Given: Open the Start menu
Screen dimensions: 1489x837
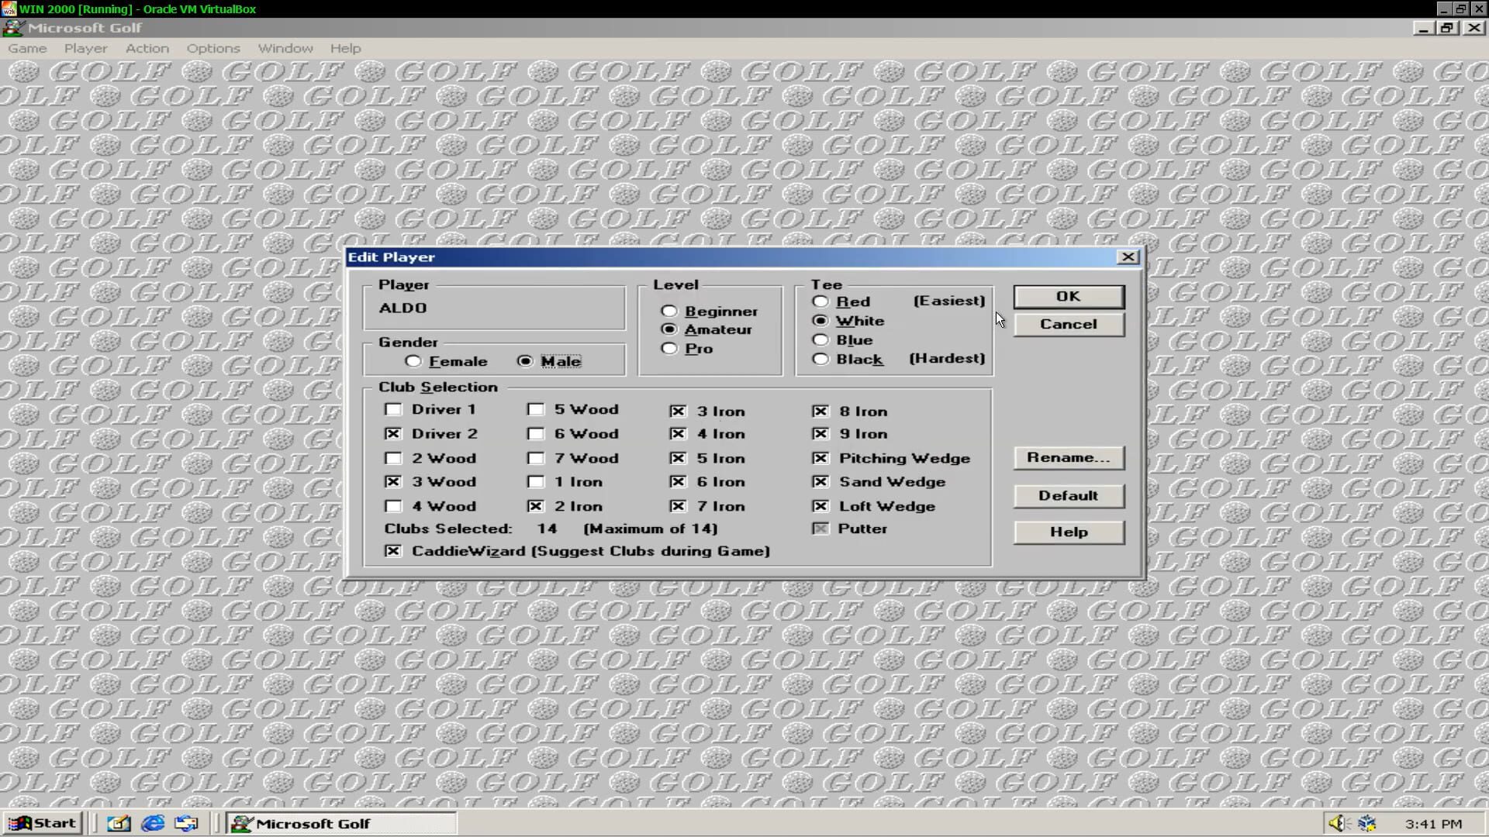Looking at the screenshot, I should (43, 823).
